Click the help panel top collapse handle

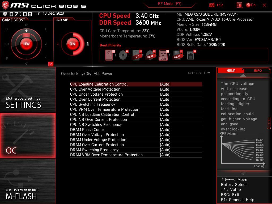[243, 76]
